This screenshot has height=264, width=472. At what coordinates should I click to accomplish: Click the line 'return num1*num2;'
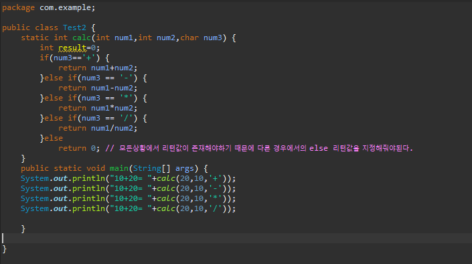point(98,108)
